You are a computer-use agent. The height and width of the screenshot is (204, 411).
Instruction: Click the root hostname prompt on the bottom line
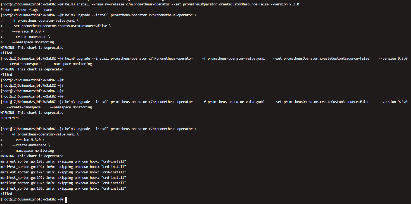pyautogui.click(x=32, y=199)
